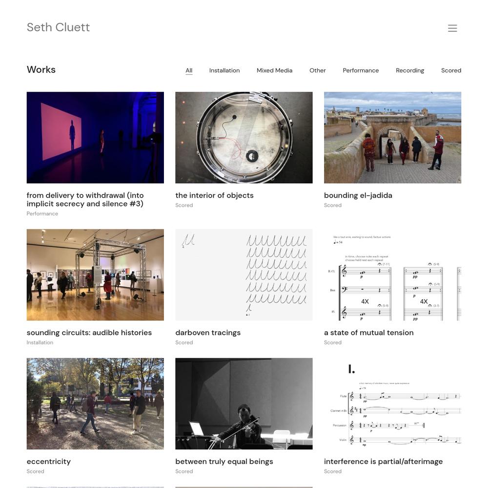This screenshot has width=488, height=488.
Task: Open darboven tracings handwriting image
Action: pos(244,275)
